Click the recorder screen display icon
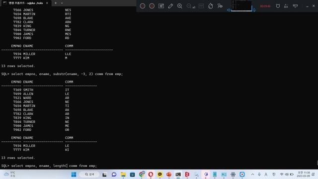This screenshot has height=179, width=318. coord(295,6)
